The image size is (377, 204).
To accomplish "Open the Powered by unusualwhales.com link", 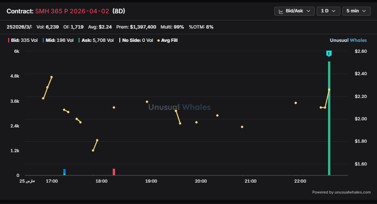I will click(x=341, y=192).
